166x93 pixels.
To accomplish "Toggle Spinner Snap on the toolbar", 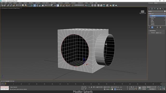I will [x=69, y=5].
